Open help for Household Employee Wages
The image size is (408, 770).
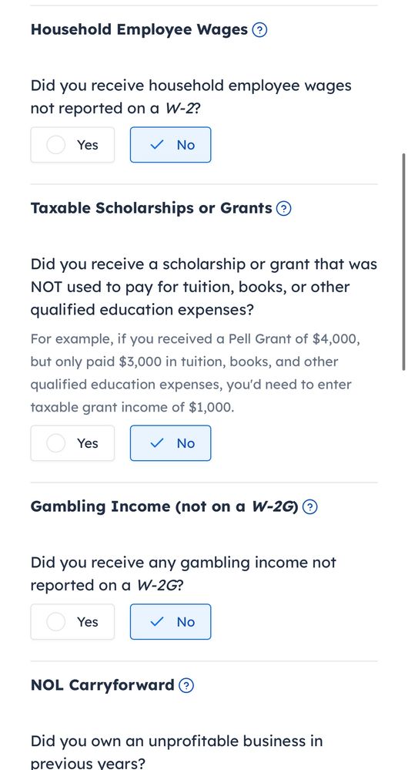tap(259, 30)
